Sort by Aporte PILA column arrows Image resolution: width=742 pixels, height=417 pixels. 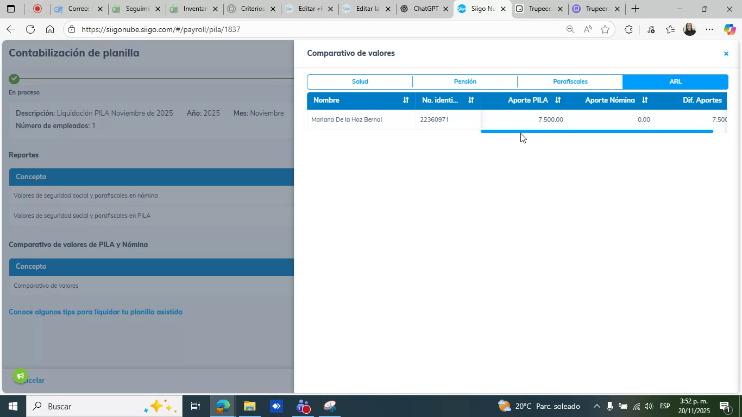tap(558, 100)
